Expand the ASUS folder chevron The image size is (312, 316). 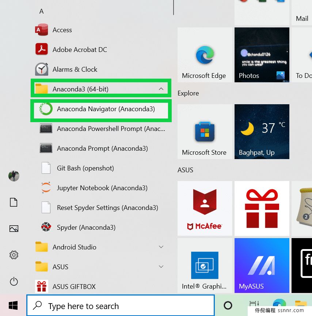point(161,267)
